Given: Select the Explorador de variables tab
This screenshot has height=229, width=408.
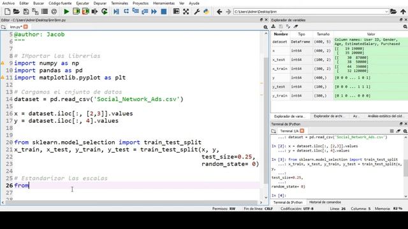Looking at the screenshot, I should (x=289, y=116).
